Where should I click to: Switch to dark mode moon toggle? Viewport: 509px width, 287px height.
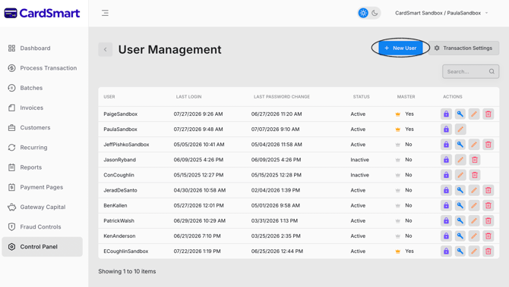[375, 13]
